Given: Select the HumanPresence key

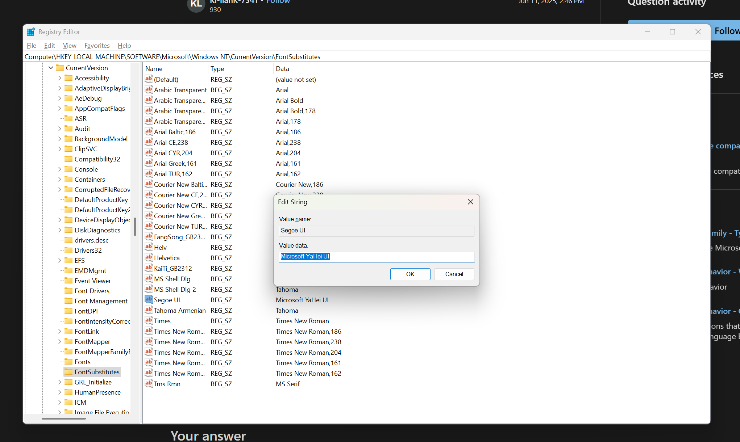Looking at the screenshot, I should [97, 392].
